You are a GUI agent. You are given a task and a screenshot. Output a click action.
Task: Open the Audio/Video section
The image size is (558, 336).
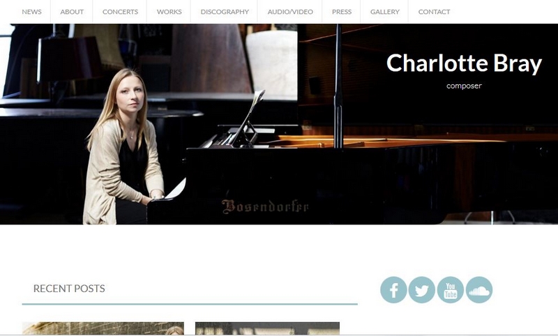290,12
